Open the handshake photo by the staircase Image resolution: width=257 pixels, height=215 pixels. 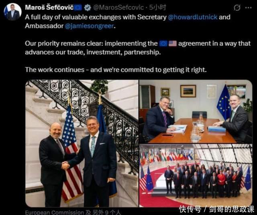click(82, 144)
